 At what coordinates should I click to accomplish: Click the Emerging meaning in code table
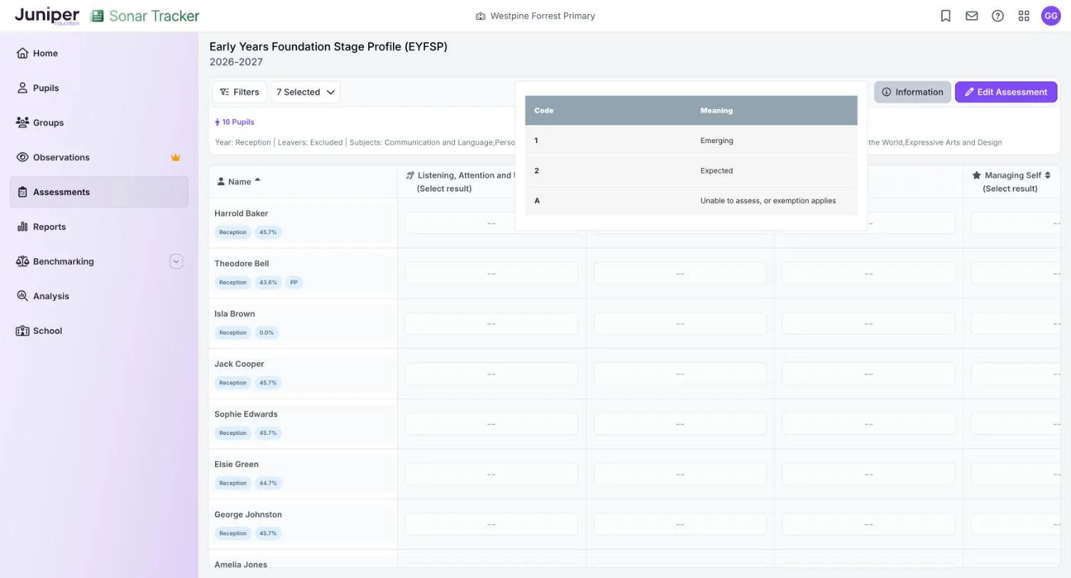[716, 141]
